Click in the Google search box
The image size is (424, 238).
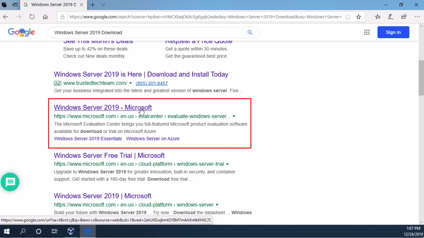[x=146, y=32]
